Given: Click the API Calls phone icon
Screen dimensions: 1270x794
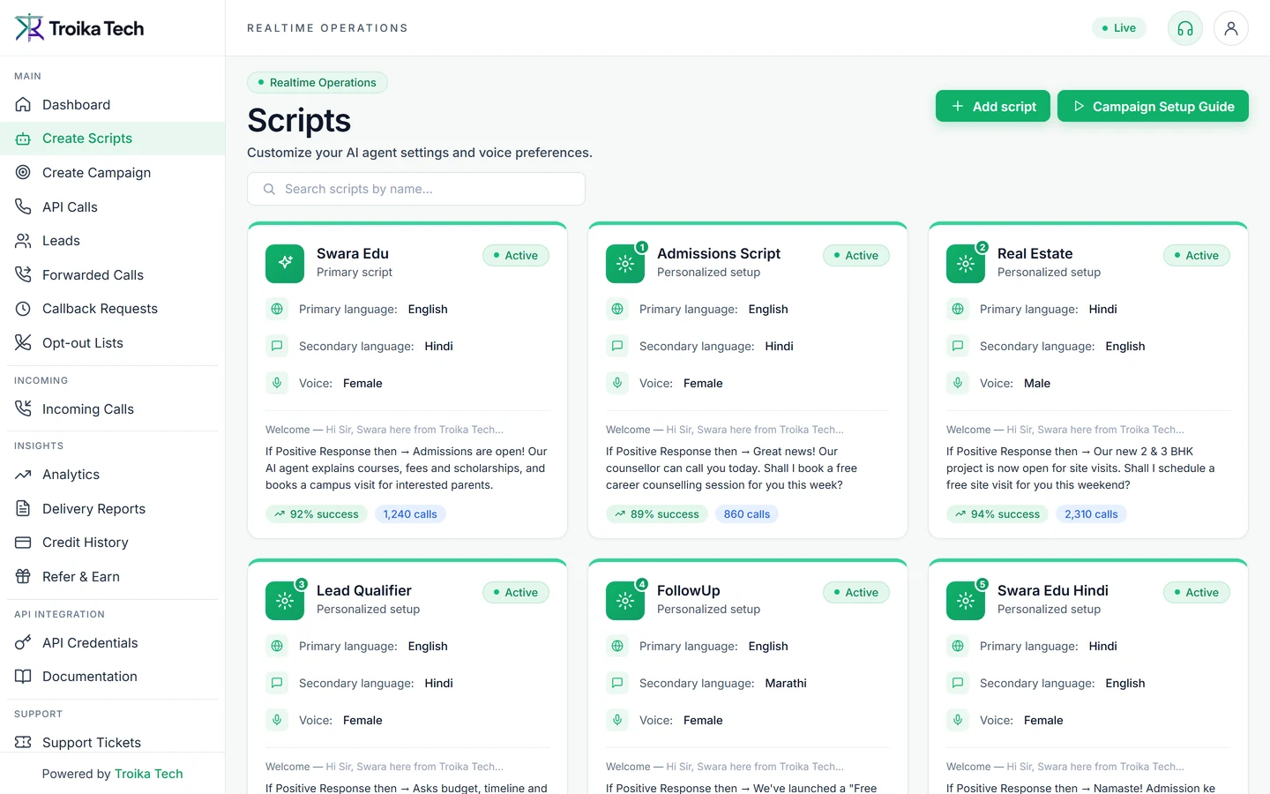Looking at the screenshot, I should (x=23, y=207).
